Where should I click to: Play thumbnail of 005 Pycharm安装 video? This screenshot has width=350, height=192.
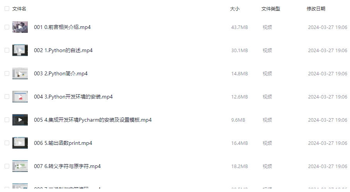pyautogui.click(x=20, y=120)
